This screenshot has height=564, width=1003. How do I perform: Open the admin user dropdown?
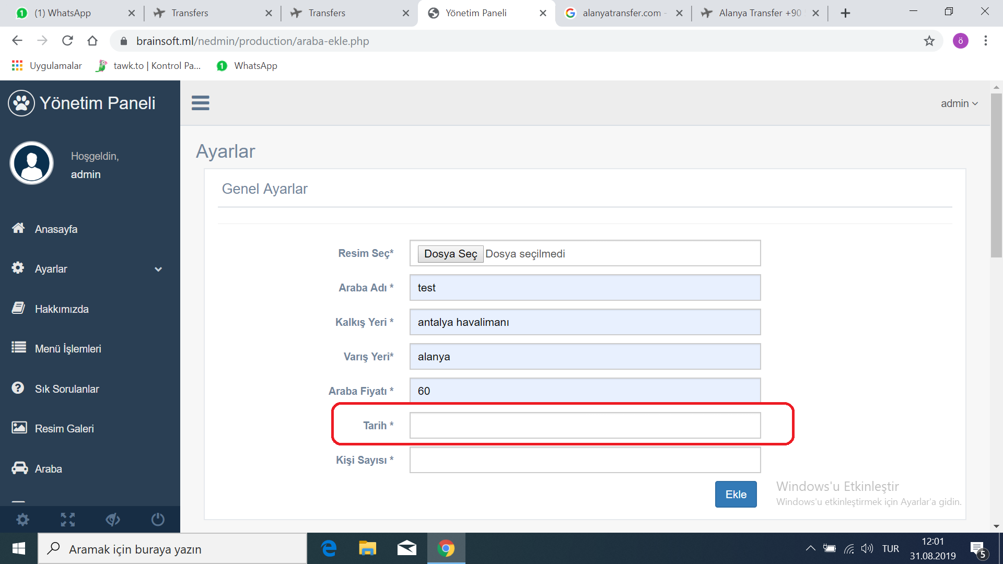(959, 103)
